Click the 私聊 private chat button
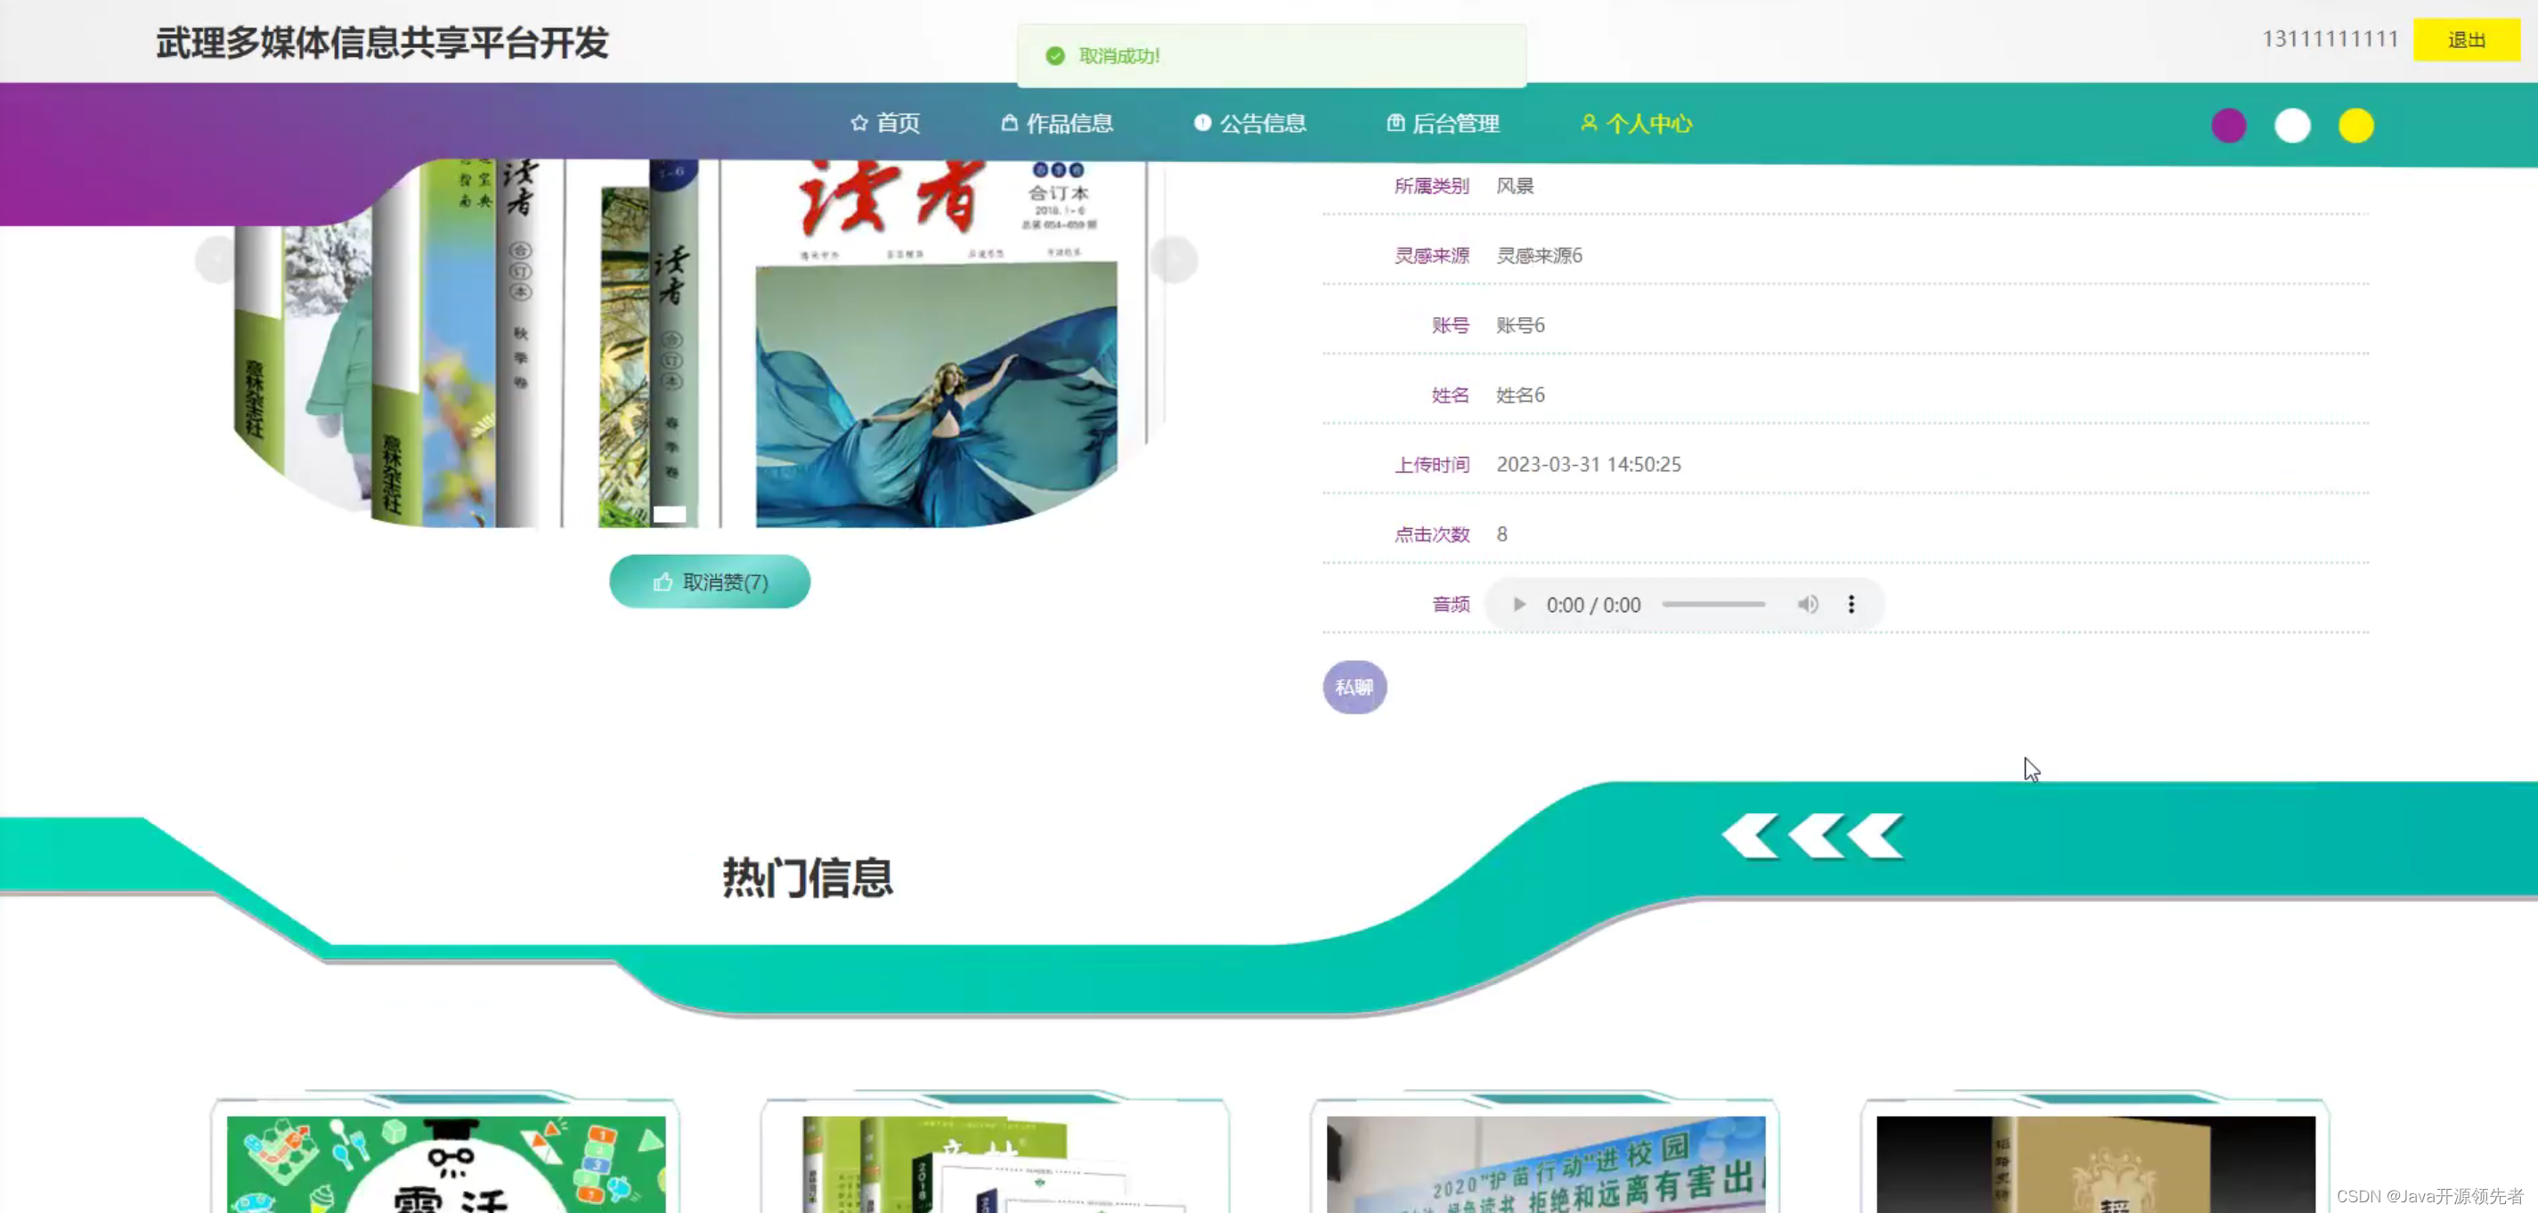 pyautogui.click(x=1354, y=687)
